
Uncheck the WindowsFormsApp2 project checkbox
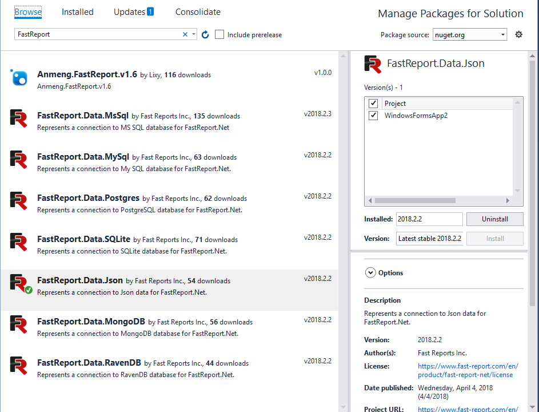click(x=373, y=116)
